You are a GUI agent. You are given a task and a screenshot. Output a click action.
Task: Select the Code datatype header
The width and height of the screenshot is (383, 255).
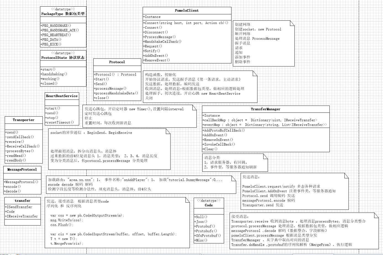tap(209, 203)
